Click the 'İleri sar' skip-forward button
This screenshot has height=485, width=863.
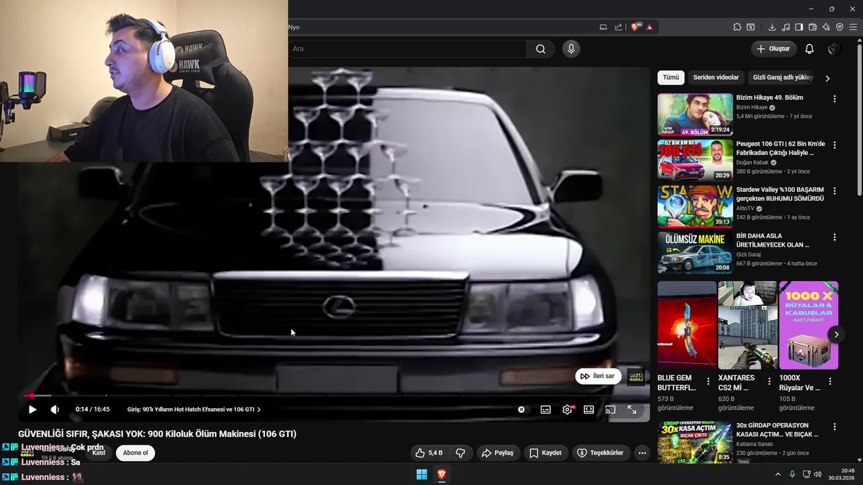point(598,376)
